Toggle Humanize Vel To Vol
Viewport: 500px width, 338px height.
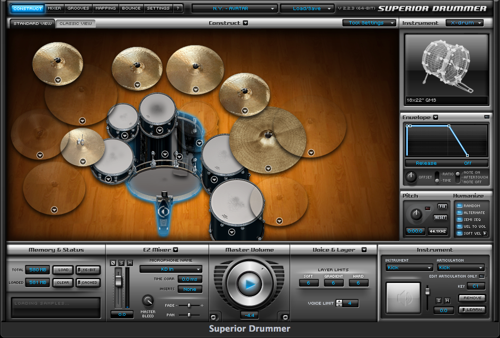pyautogui.click(x=460, y=226)
